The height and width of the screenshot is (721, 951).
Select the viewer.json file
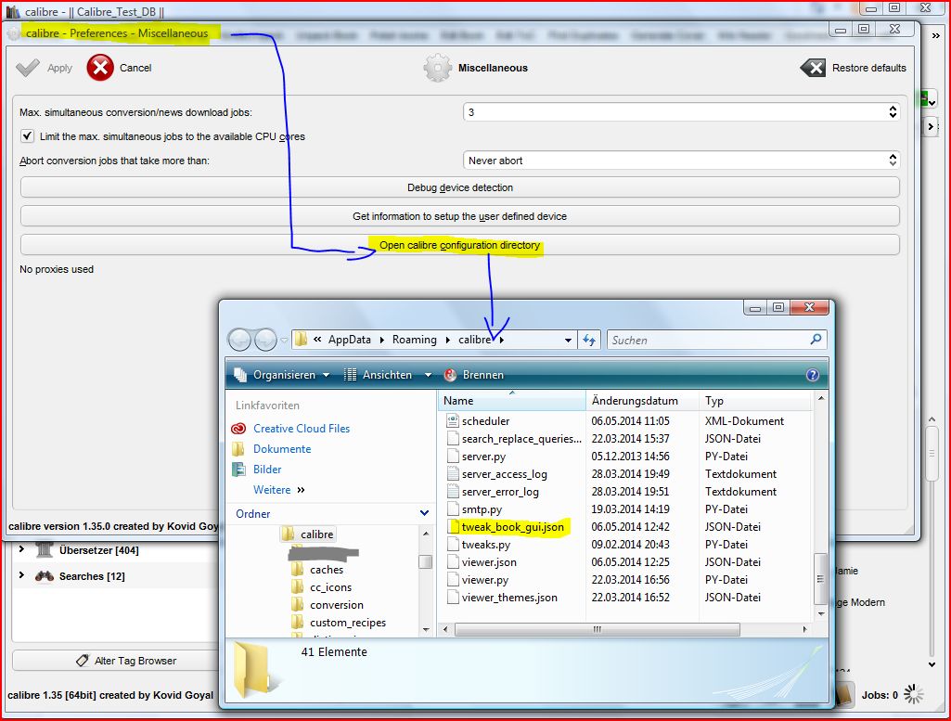point(489,562)
